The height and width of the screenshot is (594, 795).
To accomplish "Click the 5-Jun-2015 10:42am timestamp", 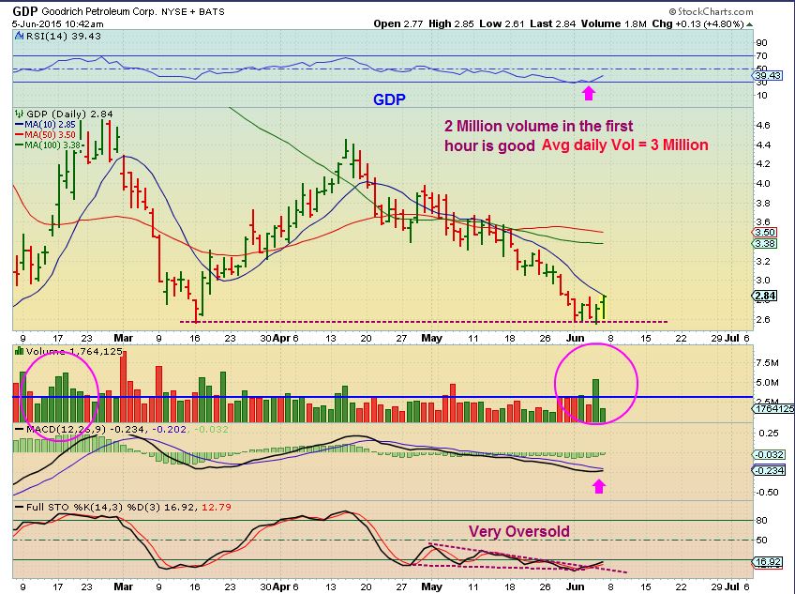I will tap(58, 23).
